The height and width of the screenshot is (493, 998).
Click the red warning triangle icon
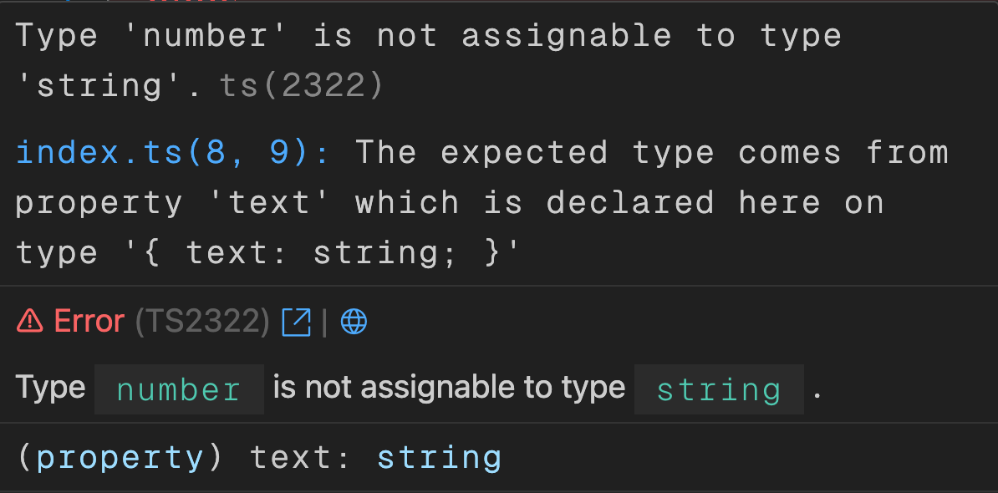pos(30,321)
